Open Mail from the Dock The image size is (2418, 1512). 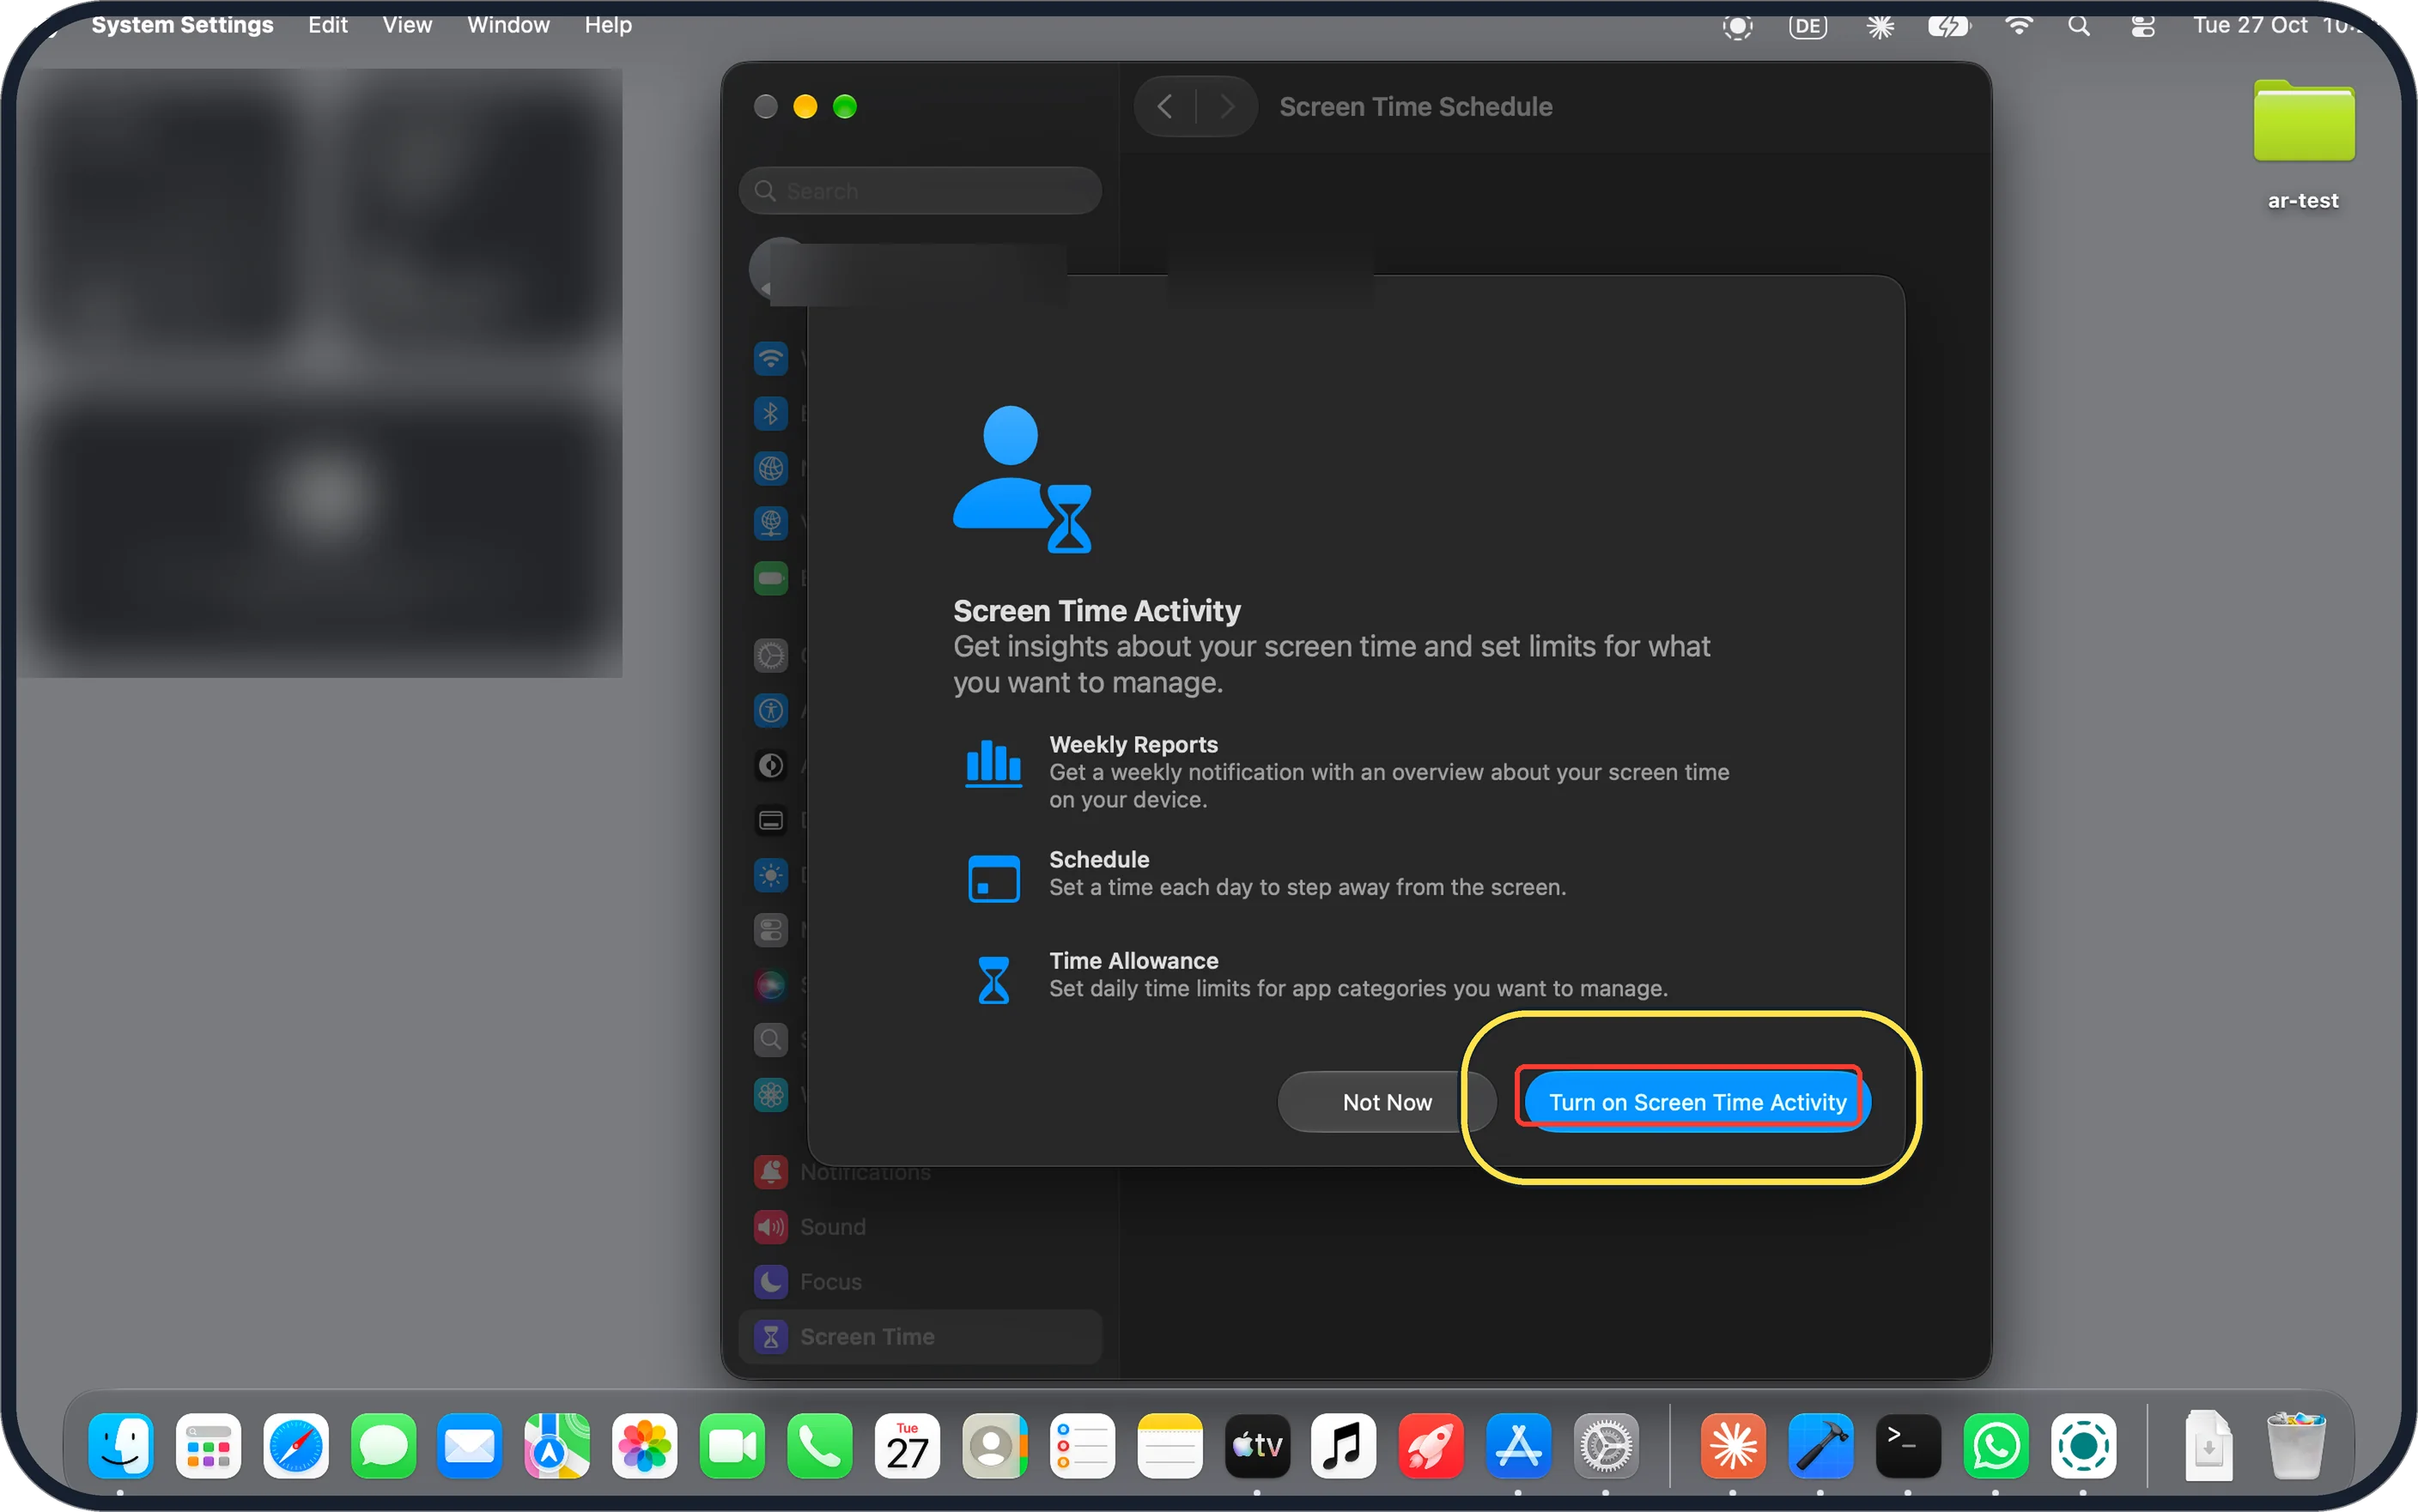point(469,1445)
